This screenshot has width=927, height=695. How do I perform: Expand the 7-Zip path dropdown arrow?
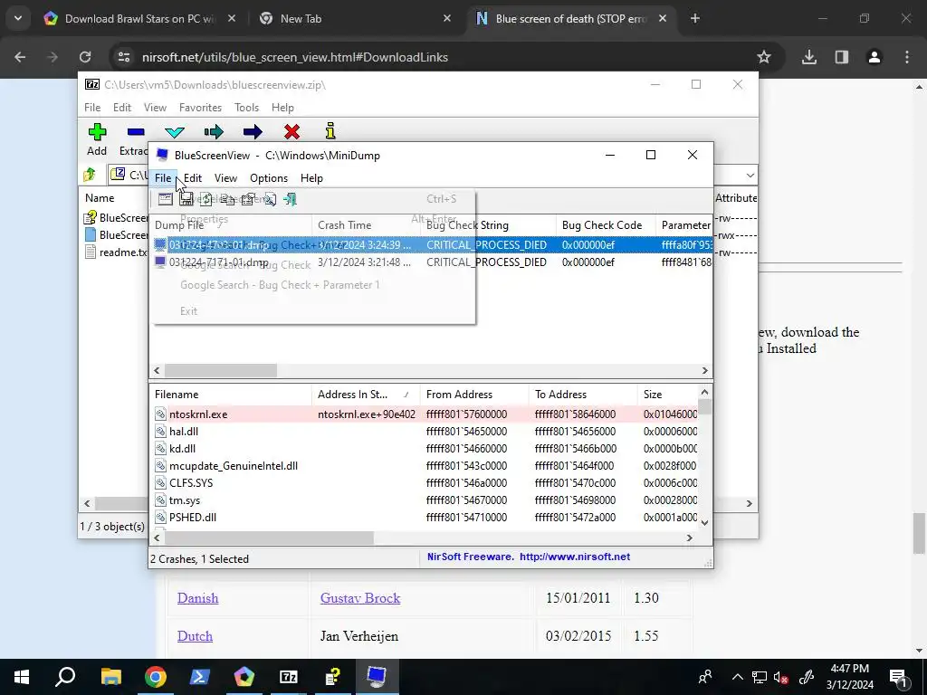click(750, 175)
